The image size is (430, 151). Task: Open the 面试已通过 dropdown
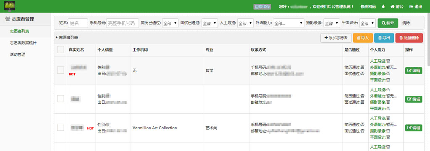[x=210, y=23]
